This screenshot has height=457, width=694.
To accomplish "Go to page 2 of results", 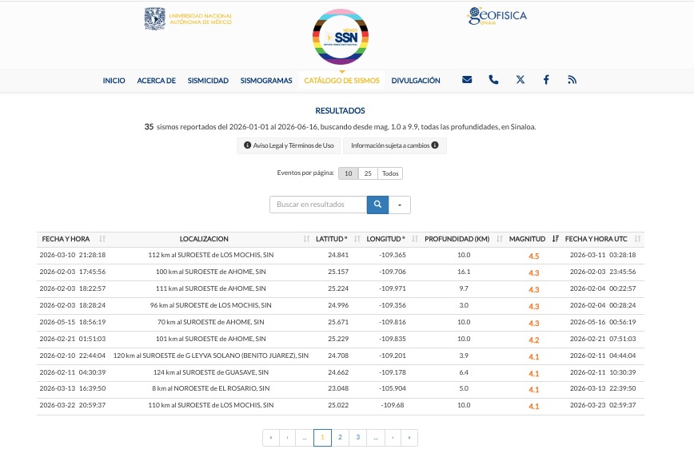I will point(340,438).
